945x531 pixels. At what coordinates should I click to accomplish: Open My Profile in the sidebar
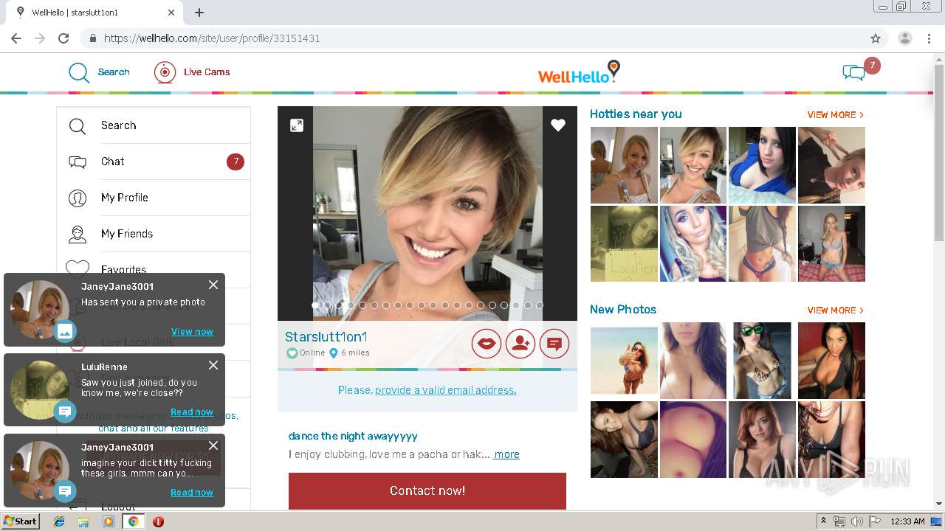[154, 198]
